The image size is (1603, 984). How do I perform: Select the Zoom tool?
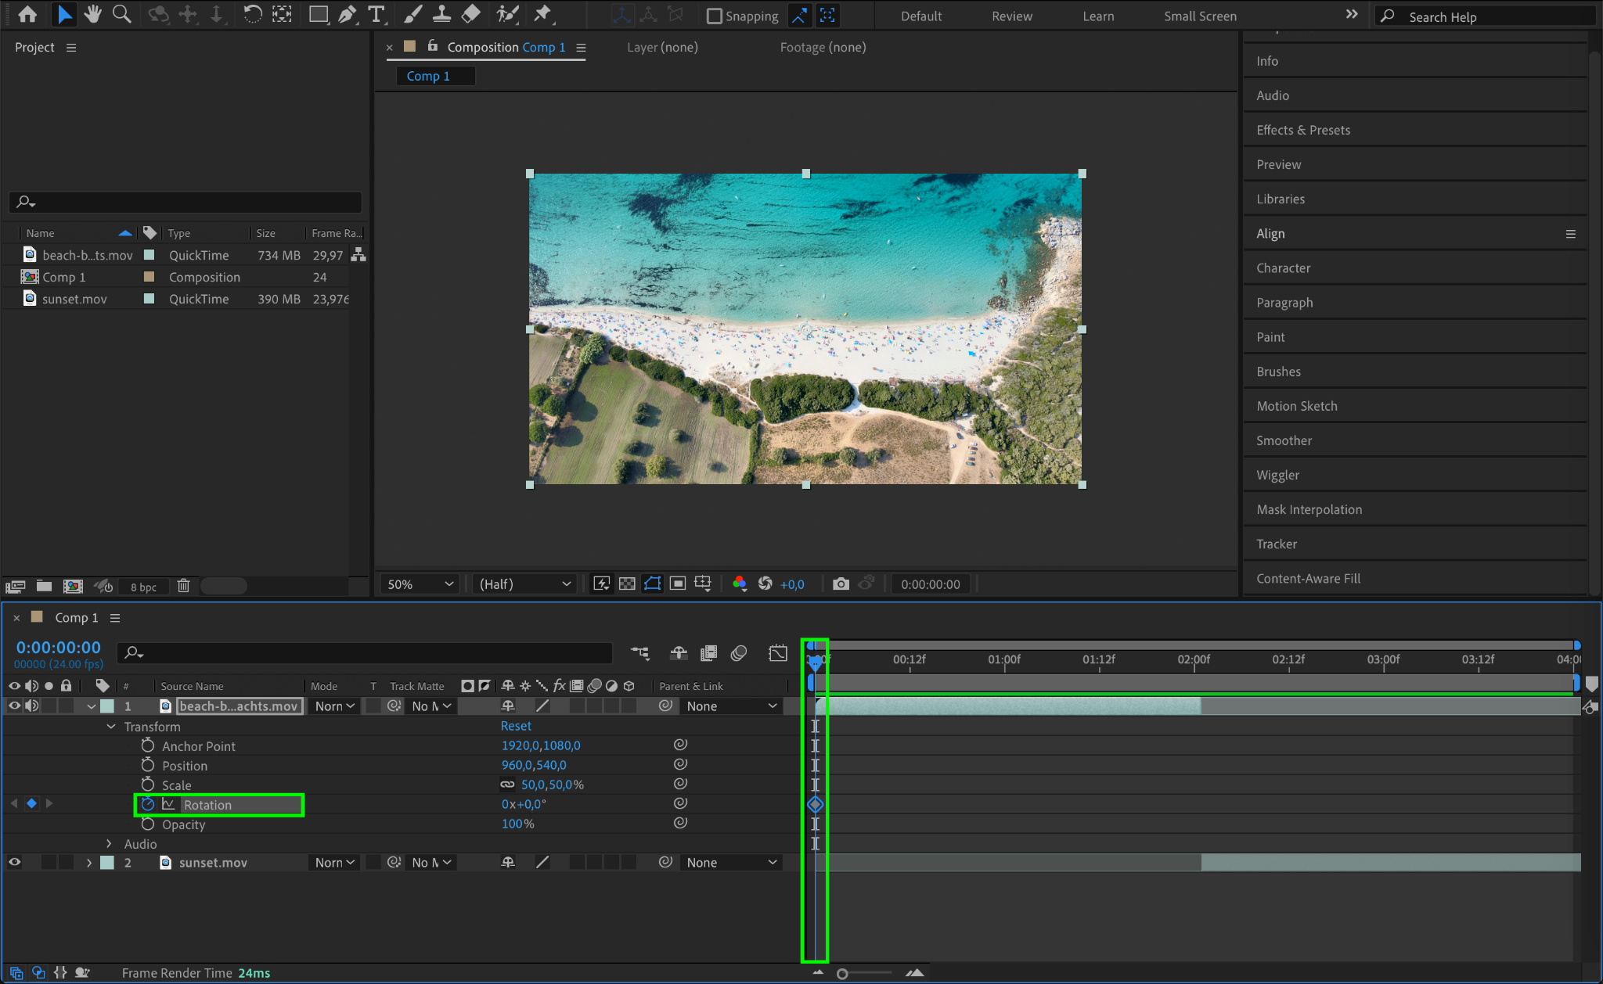click(121, 14)
